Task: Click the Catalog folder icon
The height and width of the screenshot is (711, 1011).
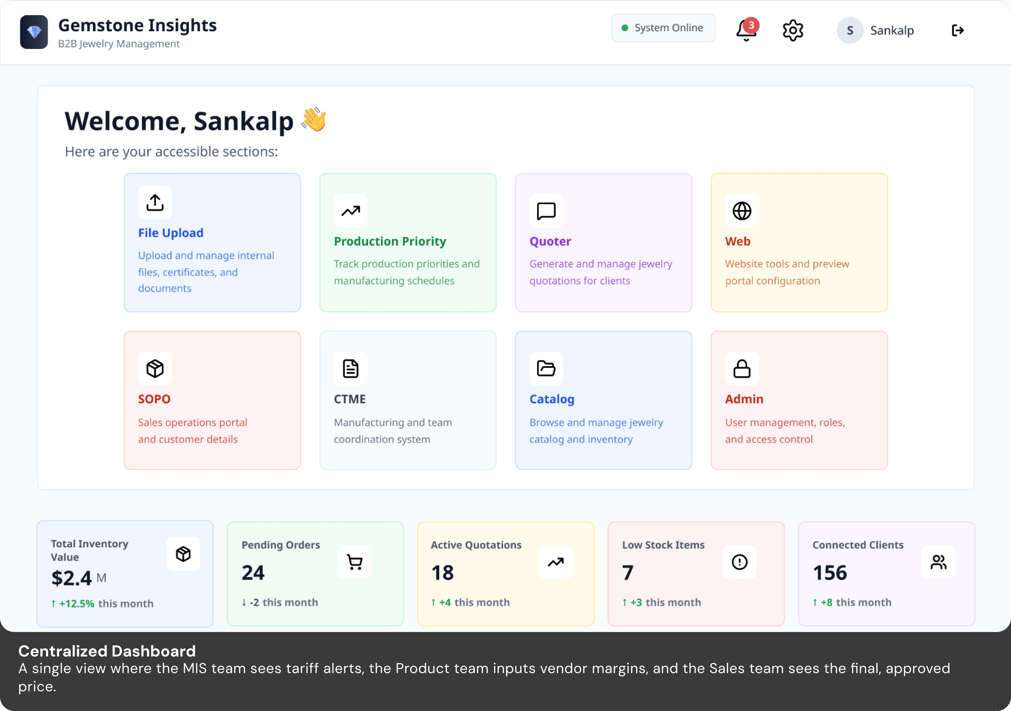Action: coord(546,369)
